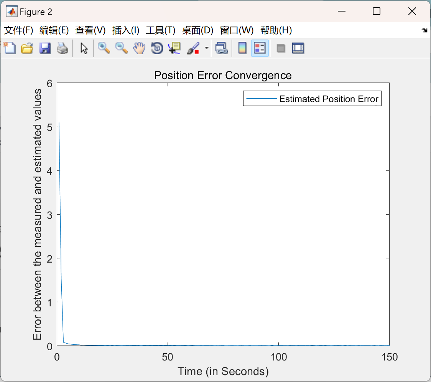Maximize the Figure 2 window

click(377, 11)
